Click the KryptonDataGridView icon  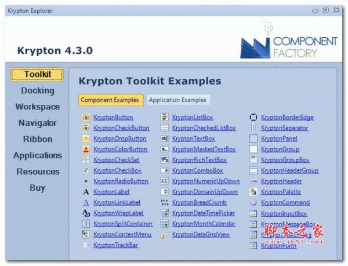click(x=164, y=235)
